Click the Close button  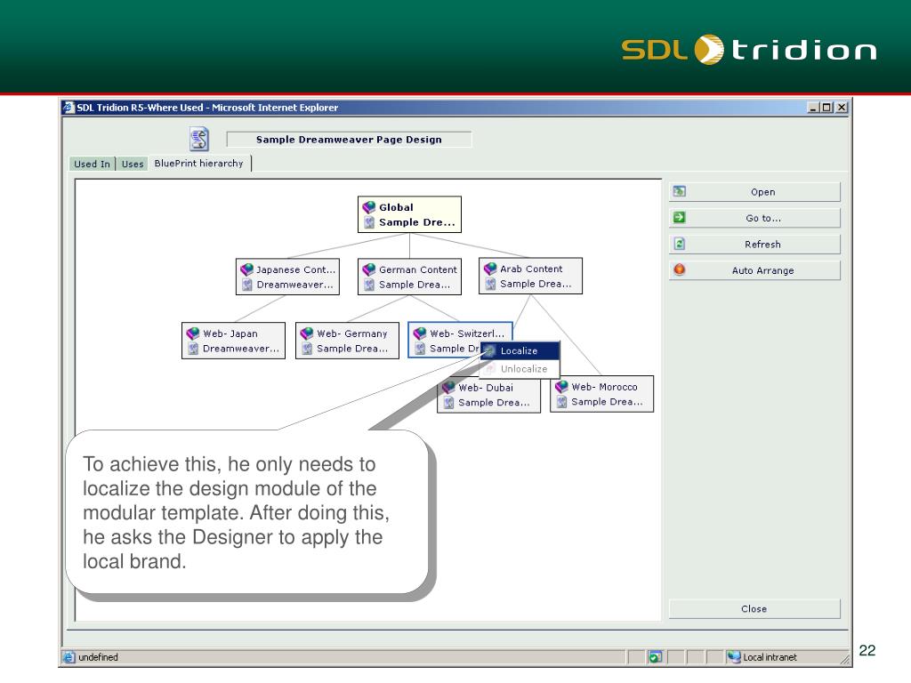[754, 608]
